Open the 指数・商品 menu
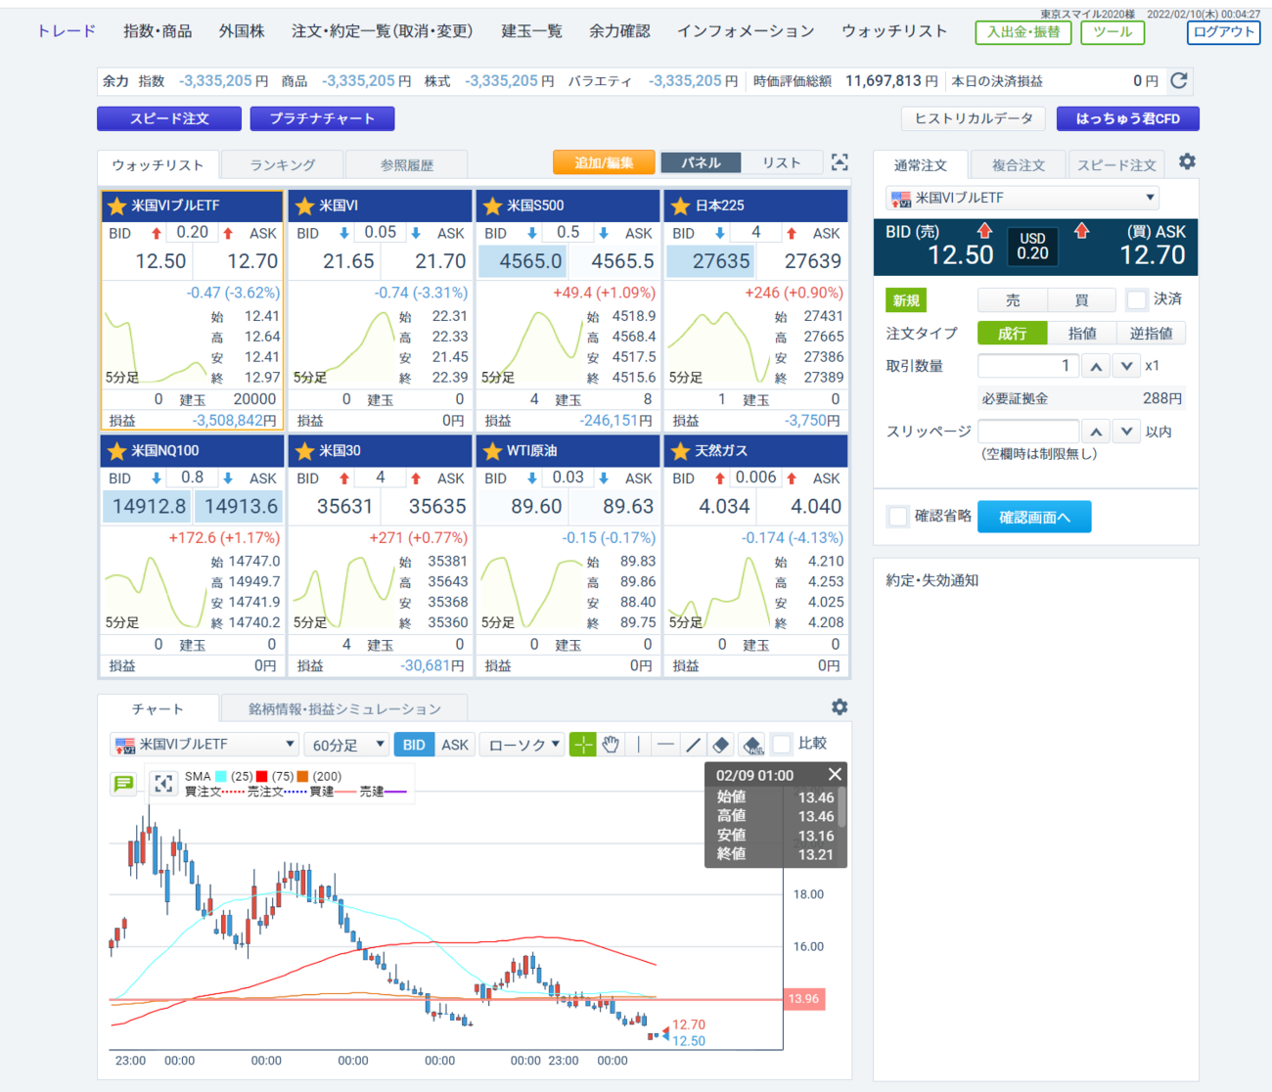Viewport: 1272px width, 1092px height. [158, 31]
